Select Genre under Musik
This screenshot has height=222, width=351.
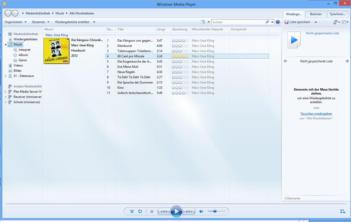[x=23, y=60]
